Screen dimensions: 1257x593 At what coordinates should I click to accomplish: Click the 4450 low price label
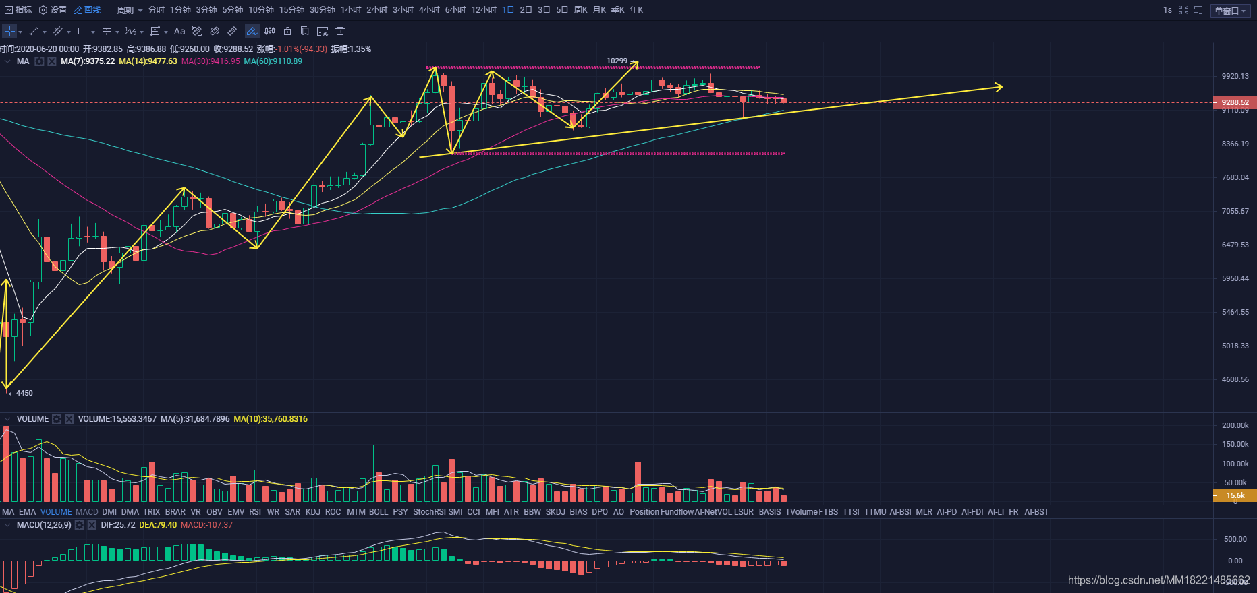24,393
